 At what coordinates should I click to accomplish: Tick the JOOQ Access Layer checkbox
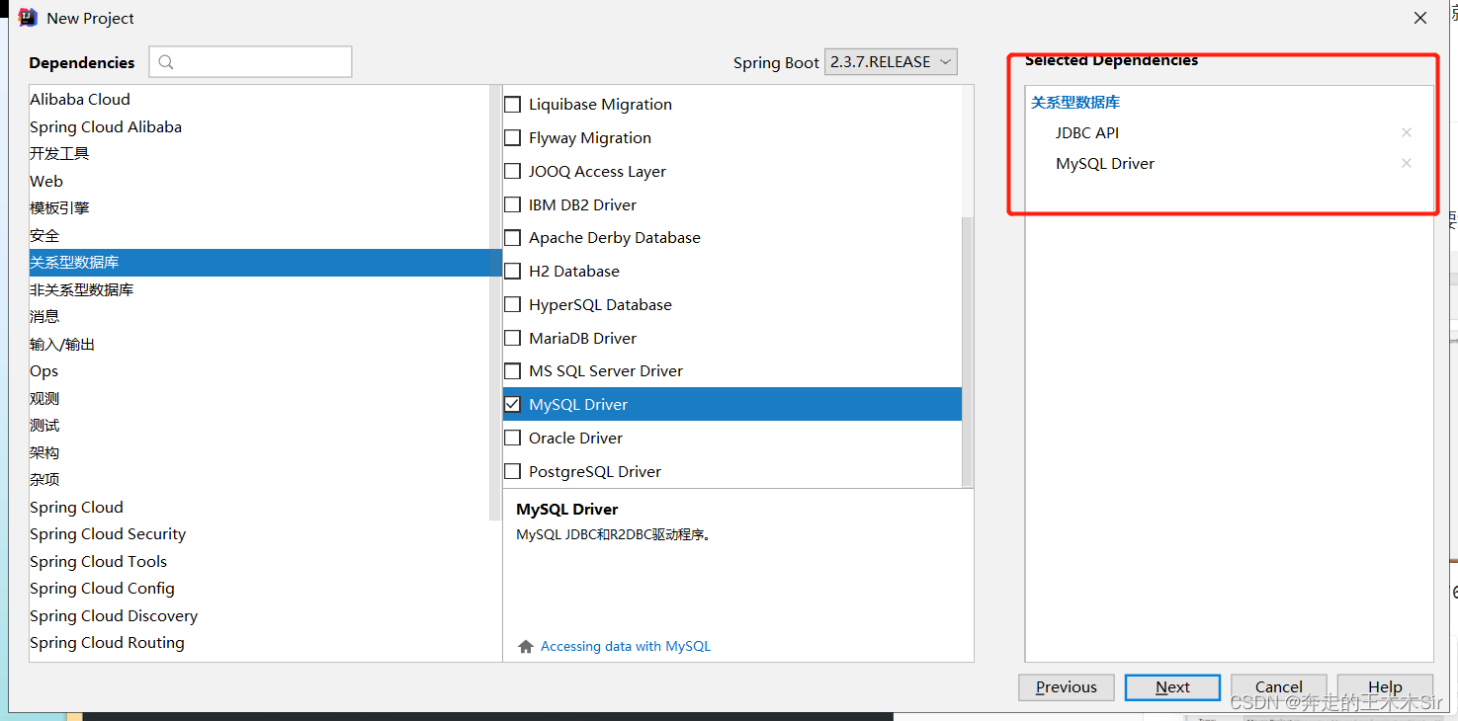pos(512,172)
